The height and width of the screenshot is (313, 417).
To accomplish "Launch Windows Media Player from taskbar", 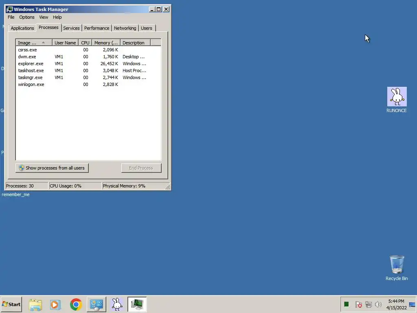I will click(55, 304).
